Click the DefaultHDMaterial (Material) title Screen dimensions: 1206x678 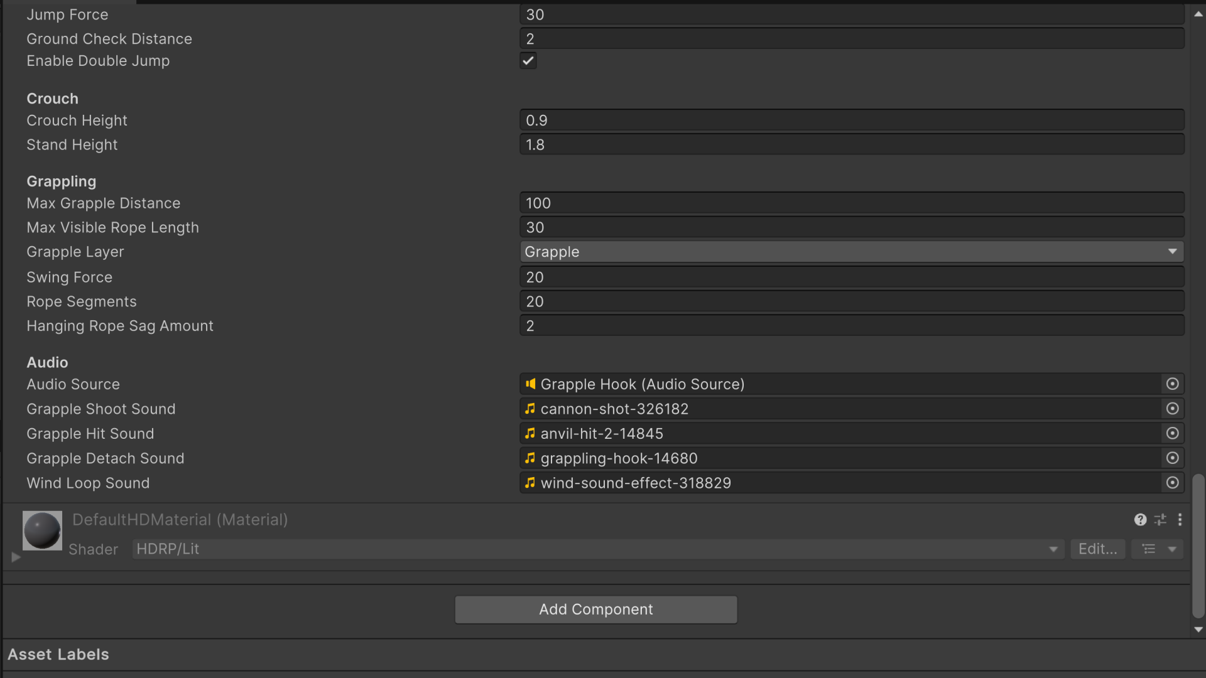click(180, 520)
